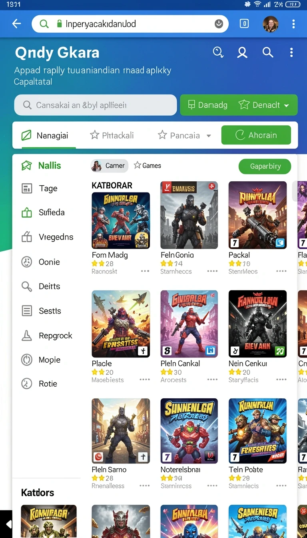Click the header magnifier search icon

[x=268, y=52]
